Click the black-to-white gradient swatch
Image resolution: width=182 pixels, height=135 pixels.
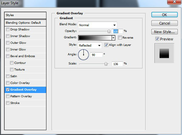tap(95, 38)
